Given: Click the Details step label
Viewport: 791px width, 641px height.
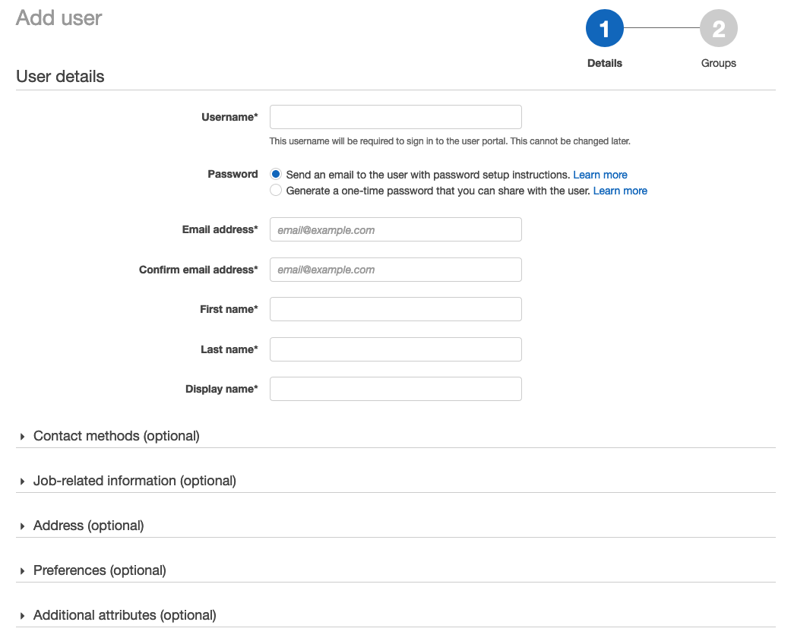Looking at the screenshot, I should click(x=604, y=63).
